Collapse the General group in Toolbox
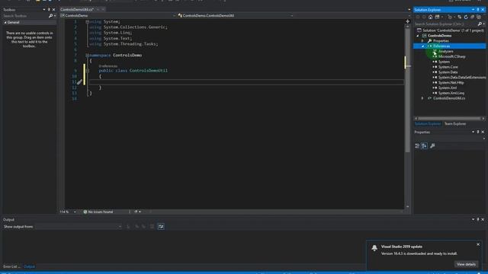This screenshot has width=488, height=274. tap(5, 22)
